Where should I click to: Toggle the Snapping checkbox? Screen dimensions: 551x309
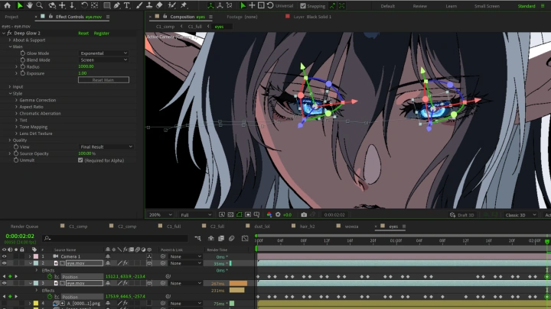[x=303, y=6]
